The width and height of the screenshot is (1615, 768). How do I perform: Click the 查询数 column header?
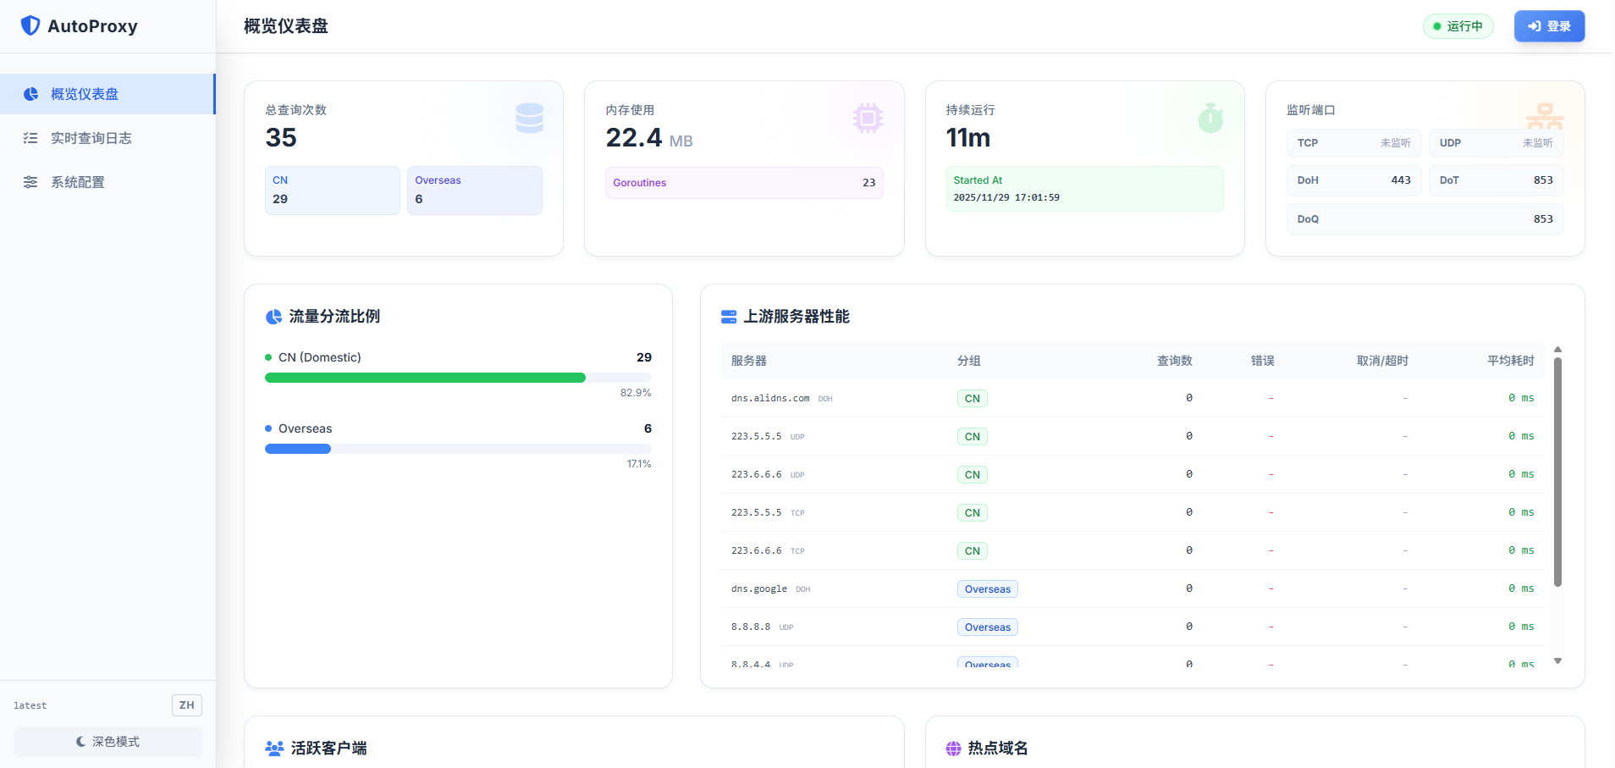point(1174,361)
